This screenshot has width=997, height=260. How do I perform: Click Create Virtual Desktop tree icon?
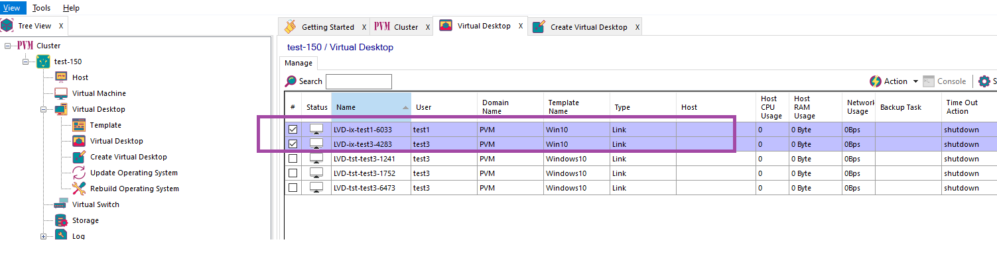click(x=79, y=157)
